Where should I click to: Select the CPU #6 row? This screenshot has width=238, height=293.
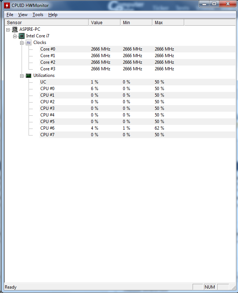(x=138, y=128)
